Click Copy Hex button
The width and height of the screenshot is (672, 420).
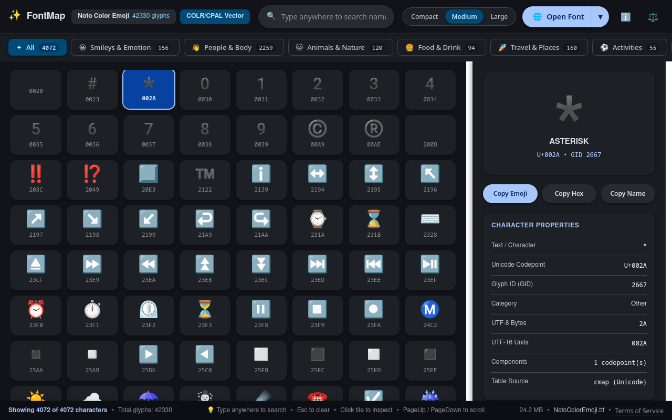[x=569, y=194]
